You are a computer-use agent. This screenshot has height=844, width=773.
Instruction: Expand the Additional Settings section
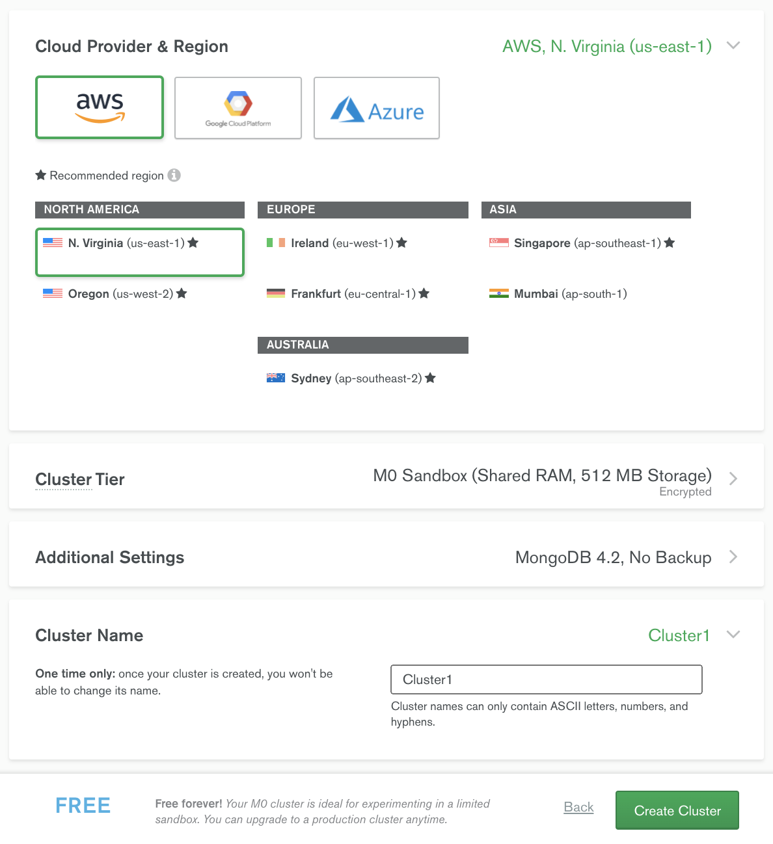pos(733,557)
